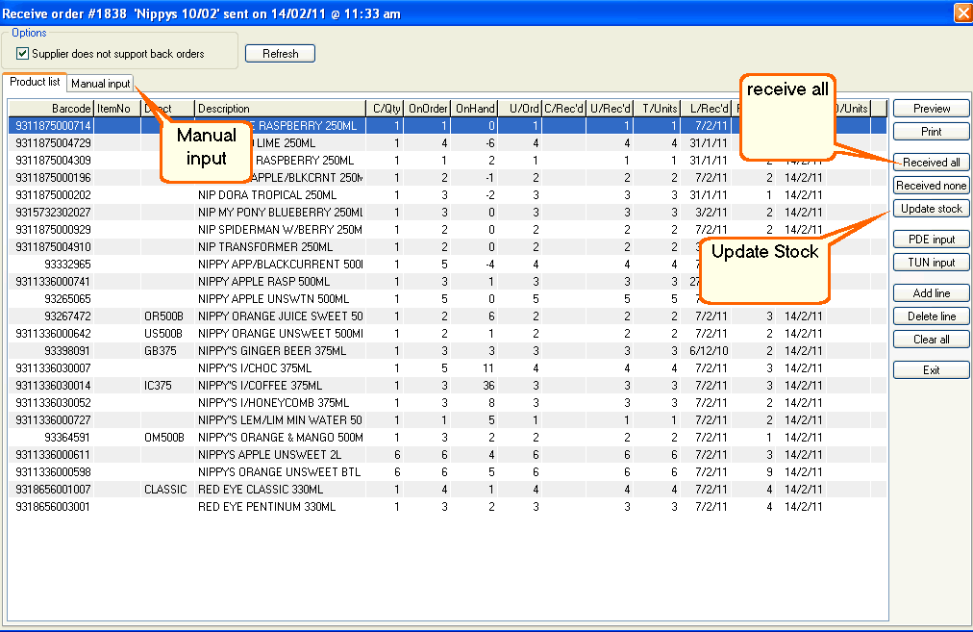Select NIPPY'S LEM/LIM MIN WATER row
This screenshot has height=632, width=973.
click(447, 420)
